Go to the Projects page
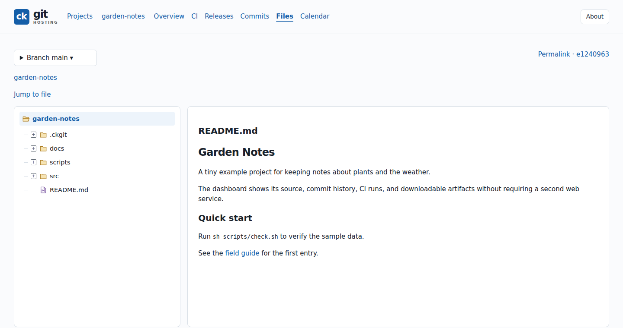The width and height of the screenshot is (623, 328). 80,16
